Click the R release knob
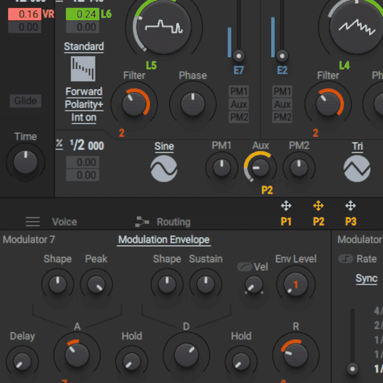Viewport: 383px width, 383px height. click(x=296, y=355)
